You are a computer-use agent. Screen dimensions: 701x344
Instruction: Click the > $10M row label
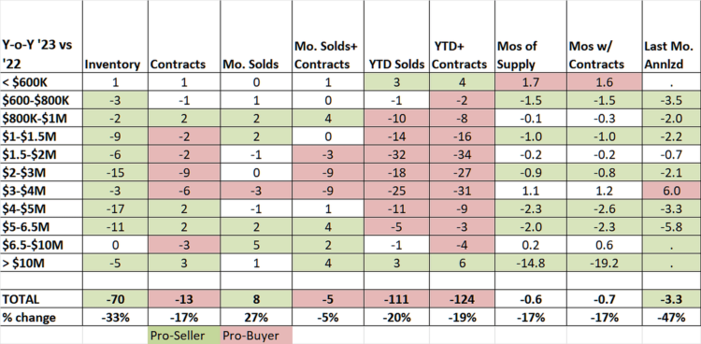coord(41,264)
